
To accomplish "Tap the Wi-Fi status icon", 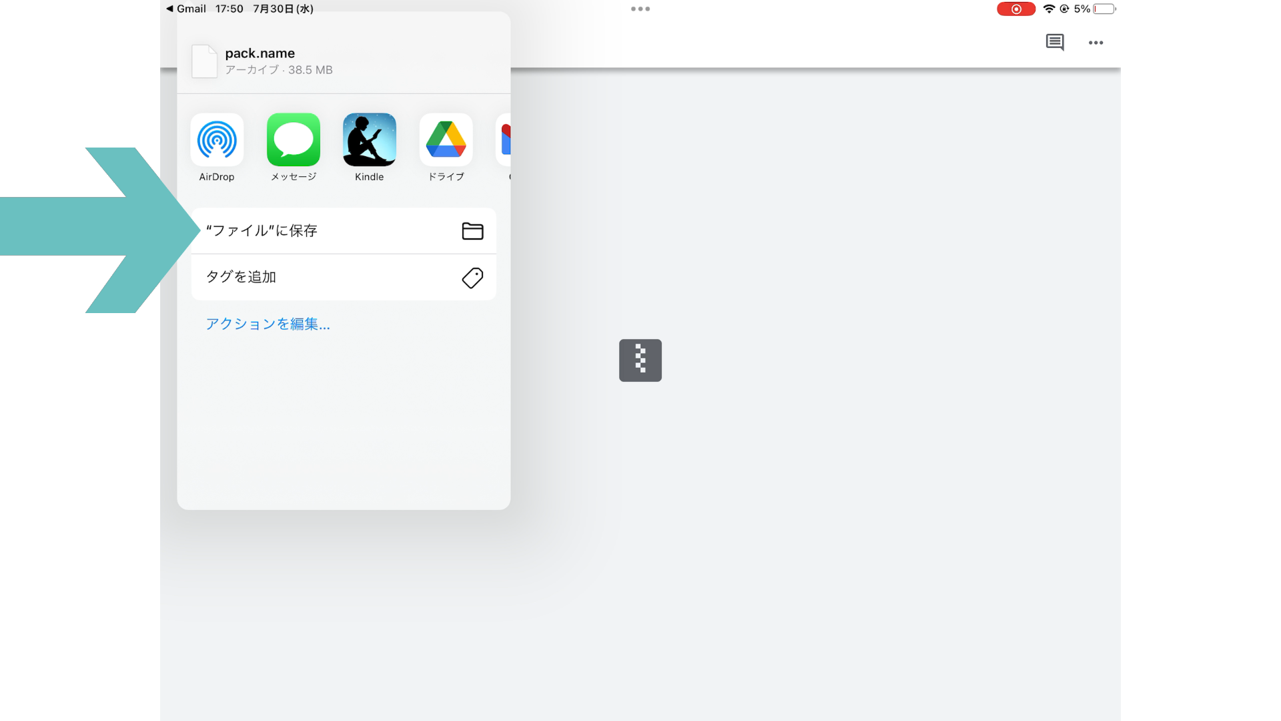I will tap(1049, 9).
